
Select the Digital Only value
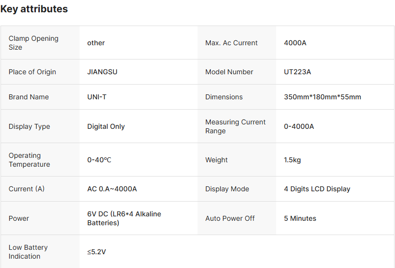pyautogui.click(x=106, y=126)
